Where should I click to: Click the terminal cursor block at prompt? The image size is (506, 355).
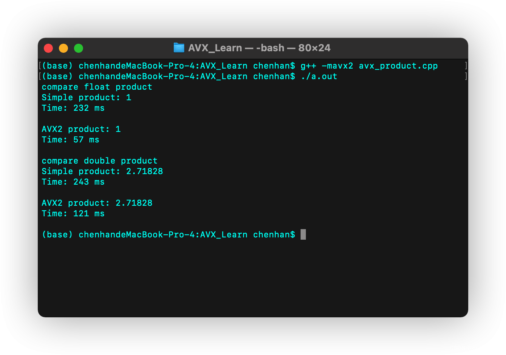click(303, 234)
